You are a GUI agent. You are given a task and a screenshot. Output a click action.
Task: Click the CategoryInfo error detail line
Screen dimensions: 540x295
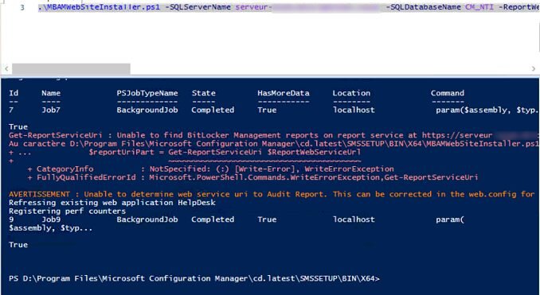coord(210,169)
